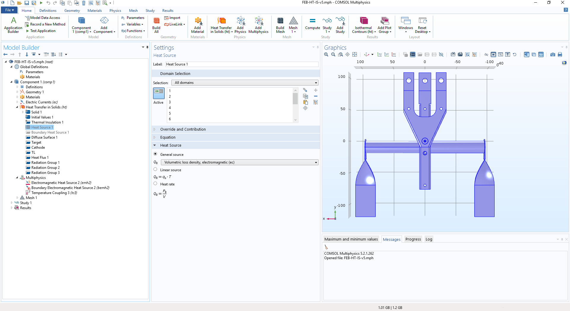Switch to the Progress tab
Screen dimensions: 570x311
[413, 239]
